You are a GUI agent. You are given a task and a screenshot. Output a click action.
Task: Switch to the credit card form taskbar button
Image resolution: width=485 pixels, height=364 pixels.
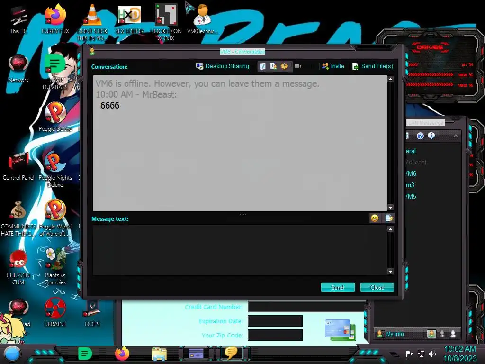pyautogui.click(x=196, y=354)
